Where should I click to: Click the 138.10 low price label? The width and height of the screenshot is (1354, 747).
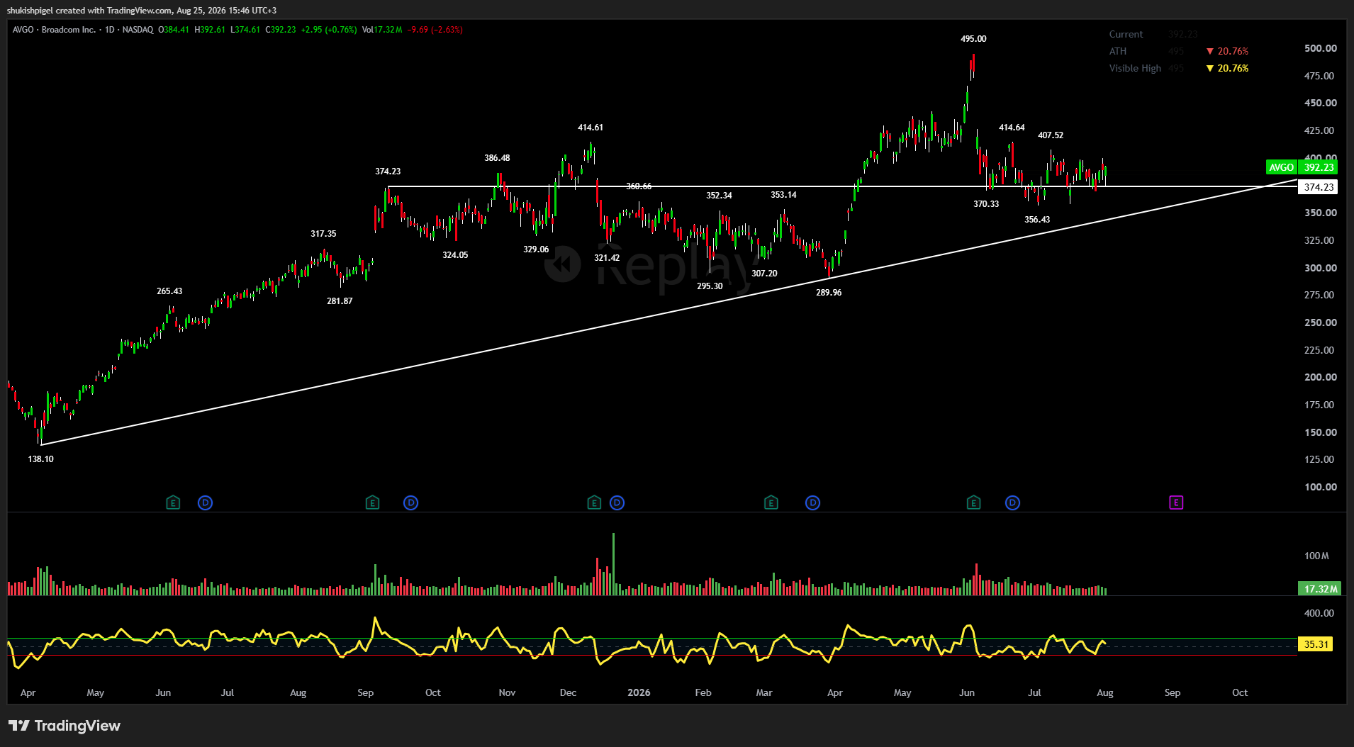pos(40,459)
